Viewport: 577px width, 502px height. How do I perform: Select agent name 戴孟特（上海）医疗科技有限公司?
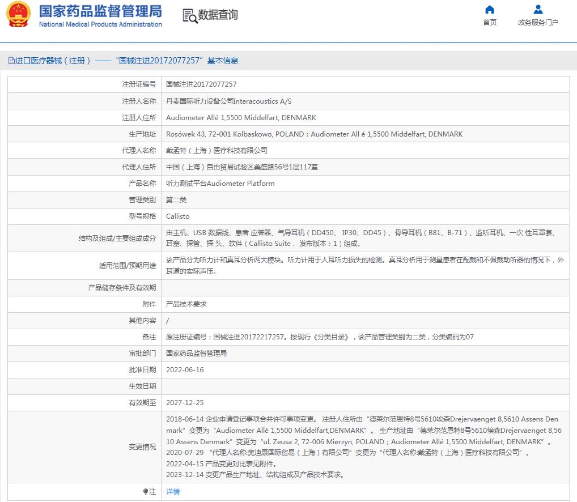[x=217, y=150]
